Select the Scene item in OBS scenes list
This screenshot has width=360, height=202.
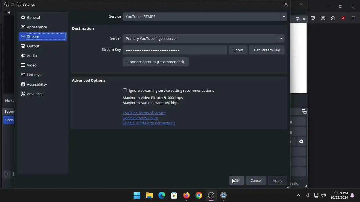(9, 120)
